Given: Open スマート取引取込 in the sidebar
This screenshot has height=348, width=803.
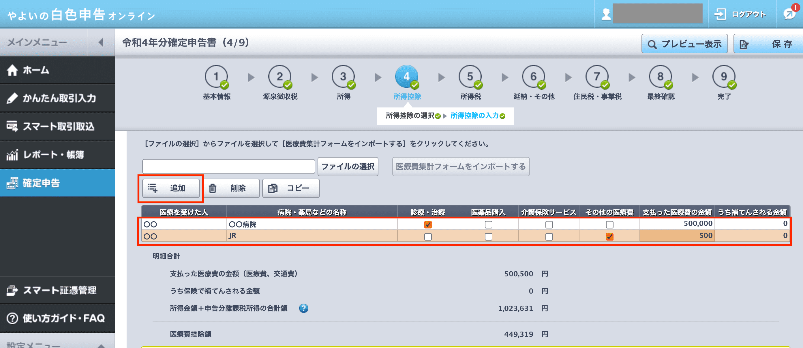Looking at the screenshot, I should click(57, 126).
